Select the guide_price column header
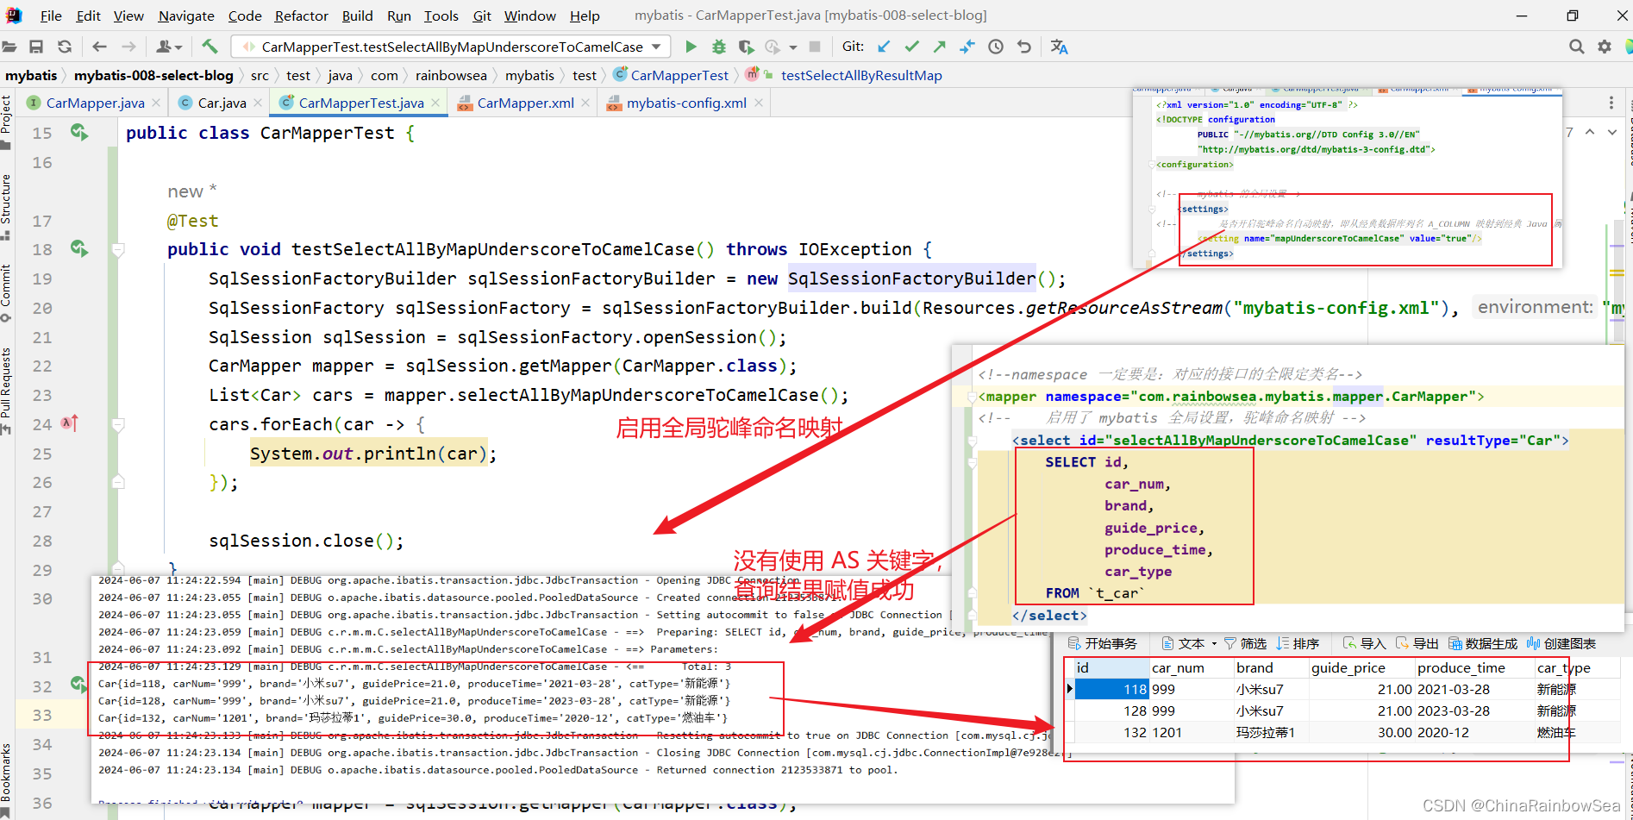Screen dimensions: 1633x820 coord(1348,667)
